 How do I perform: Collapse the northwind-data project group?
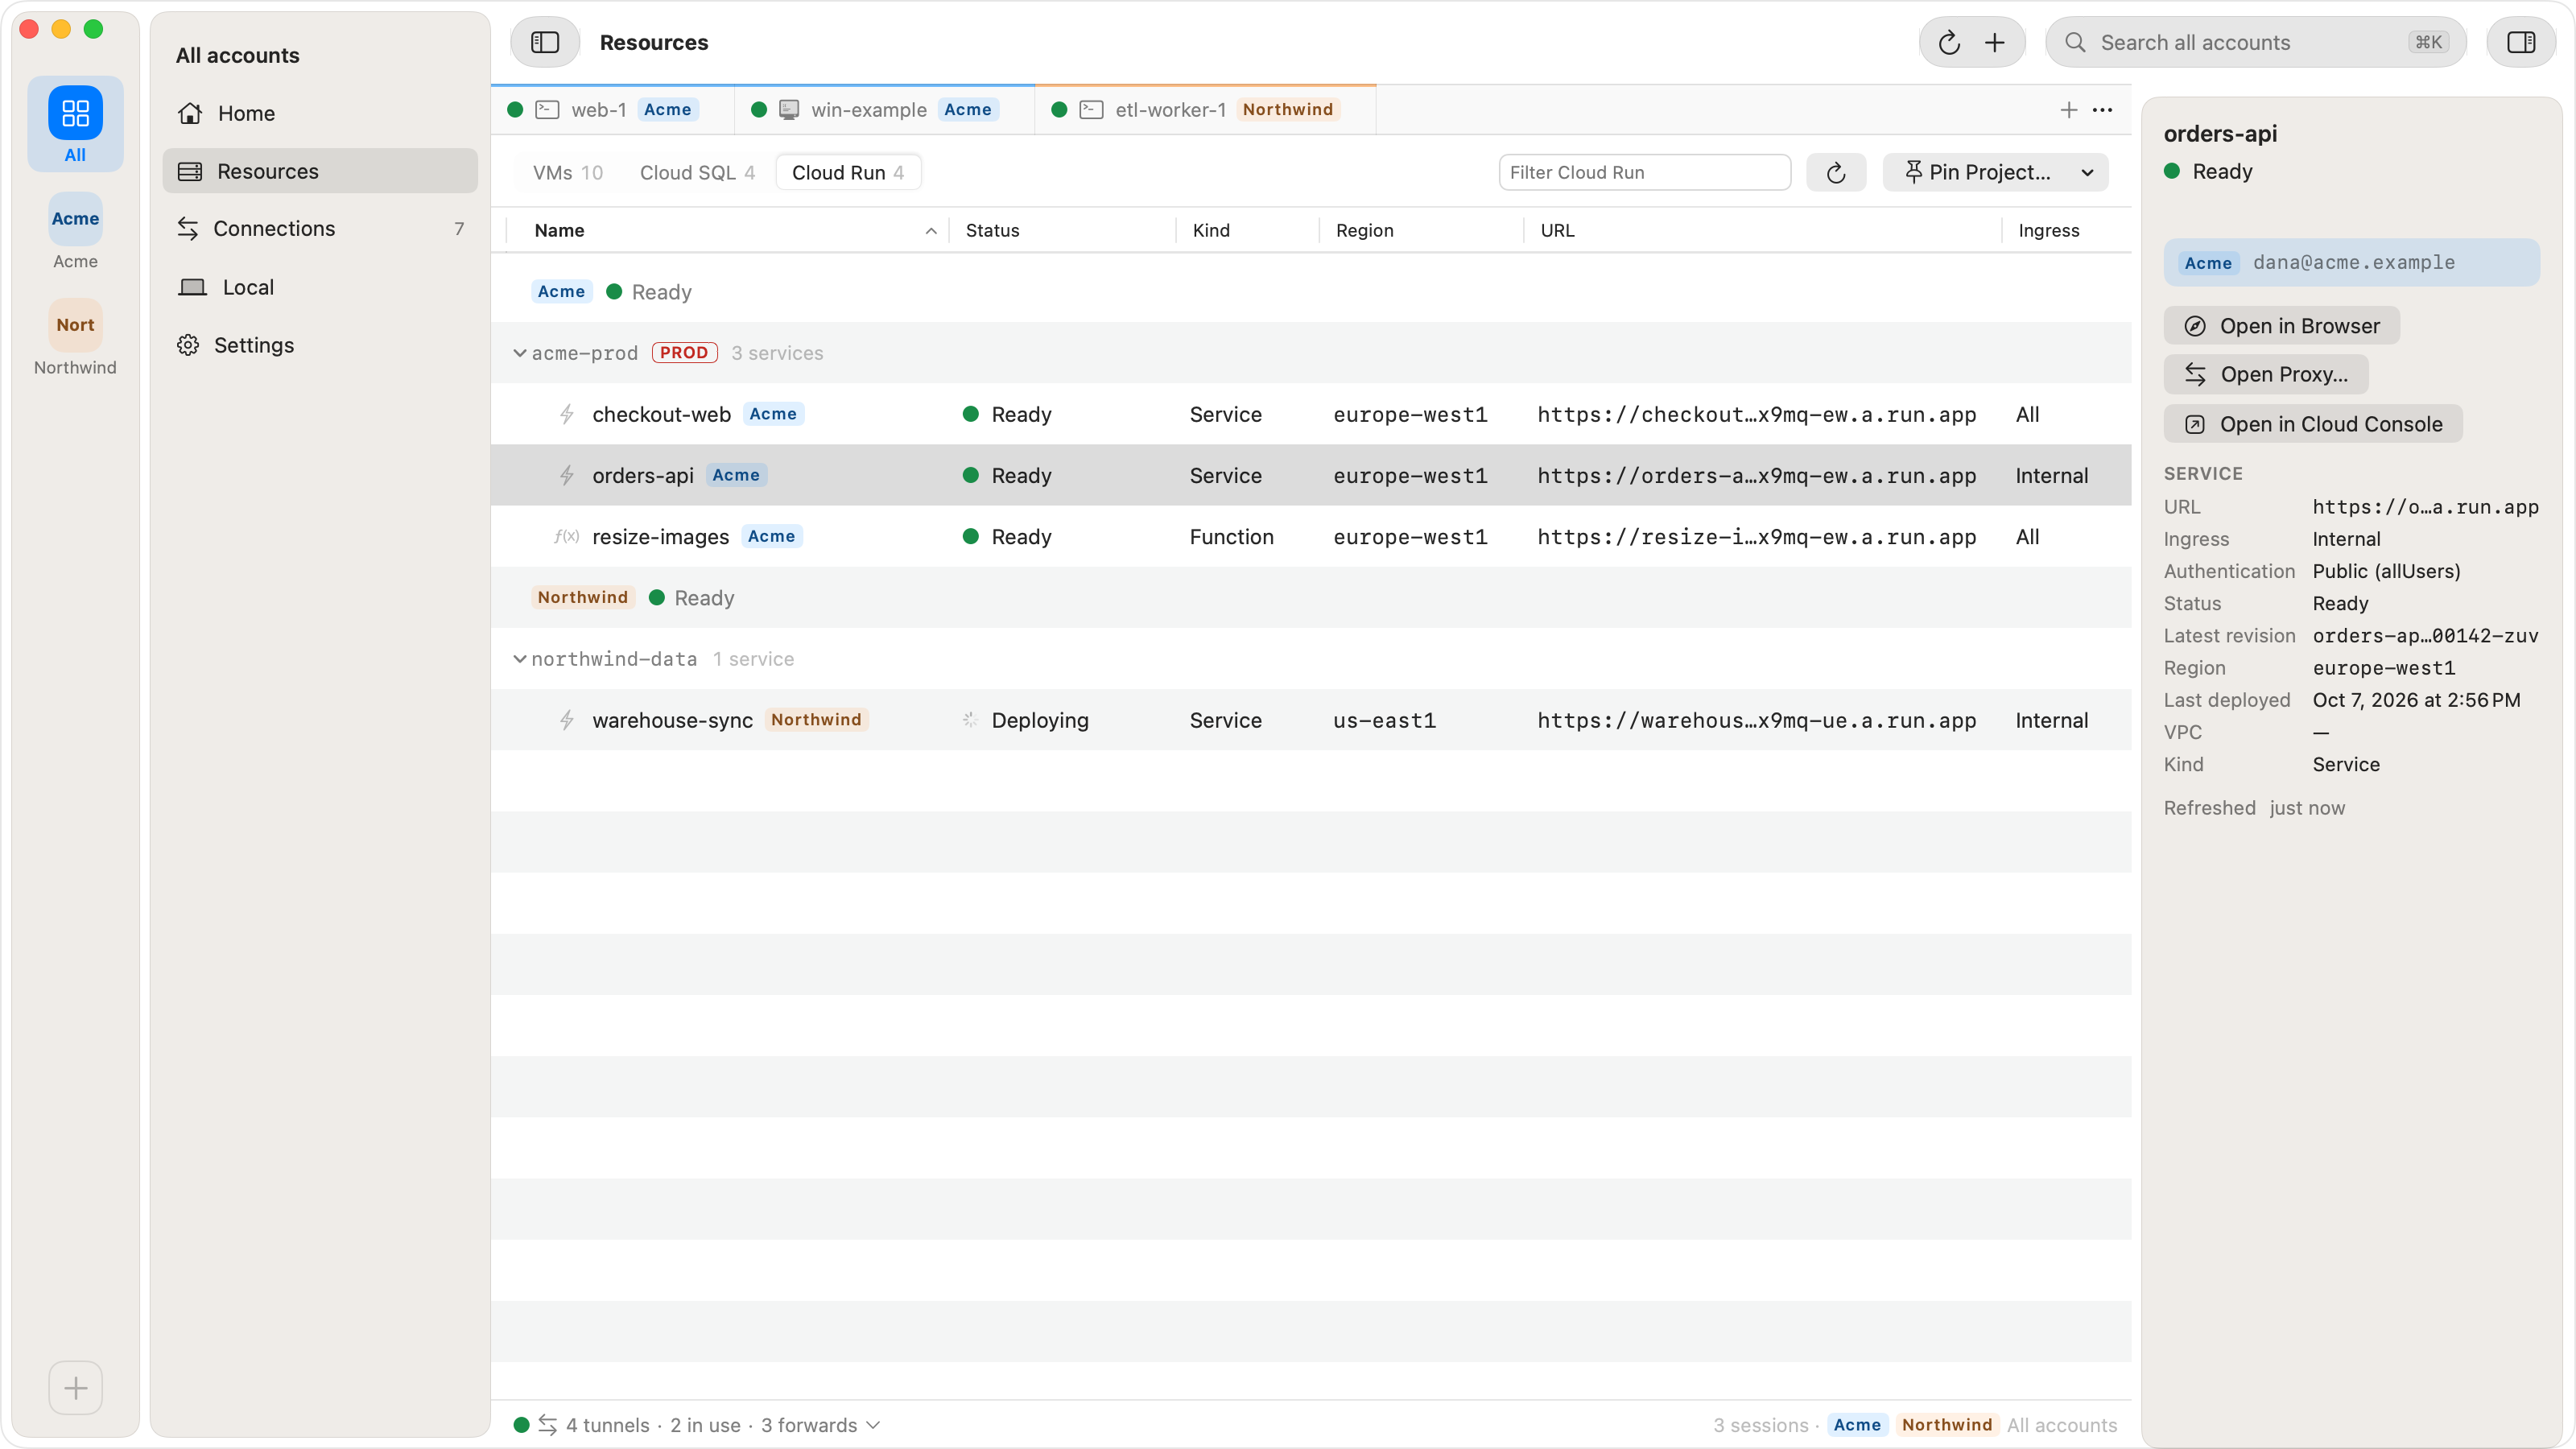click(520, 659)
